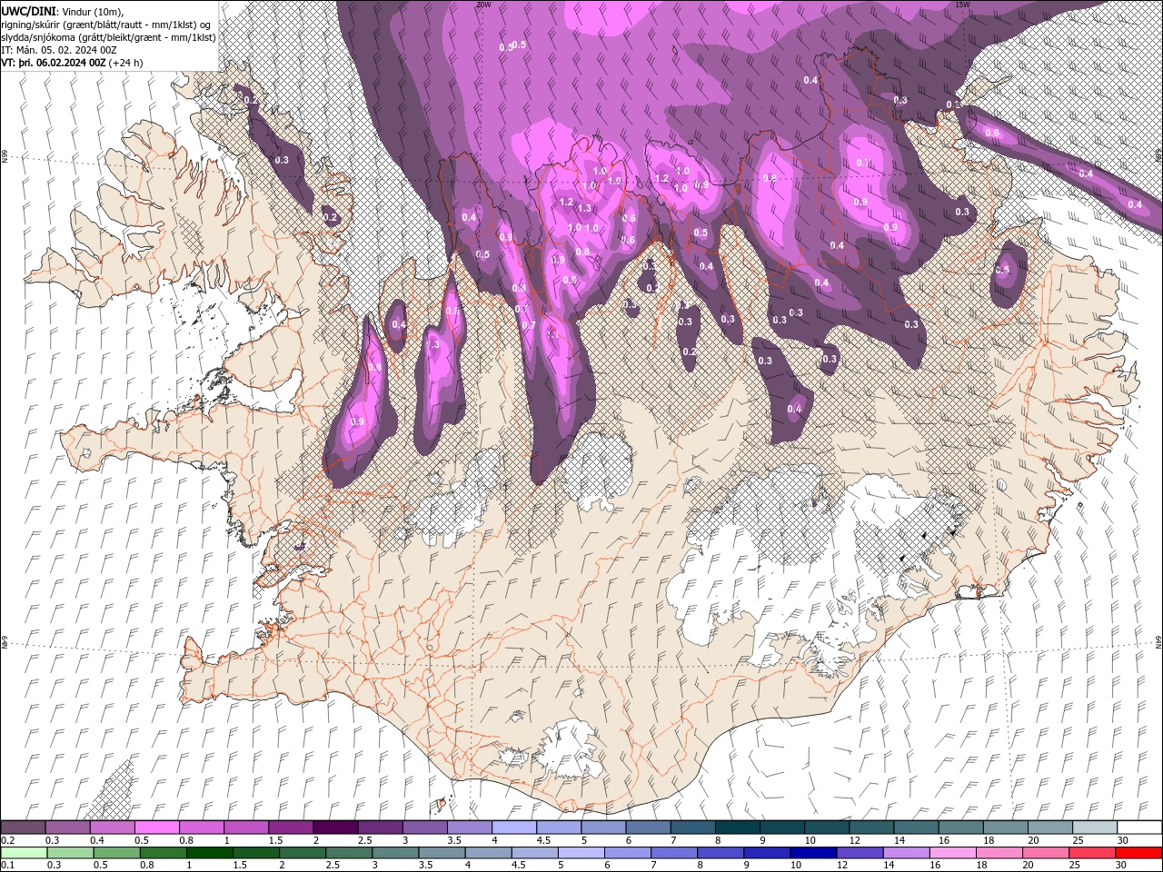Pick the lower rain scale swatch for 30

coord(1138,852)
